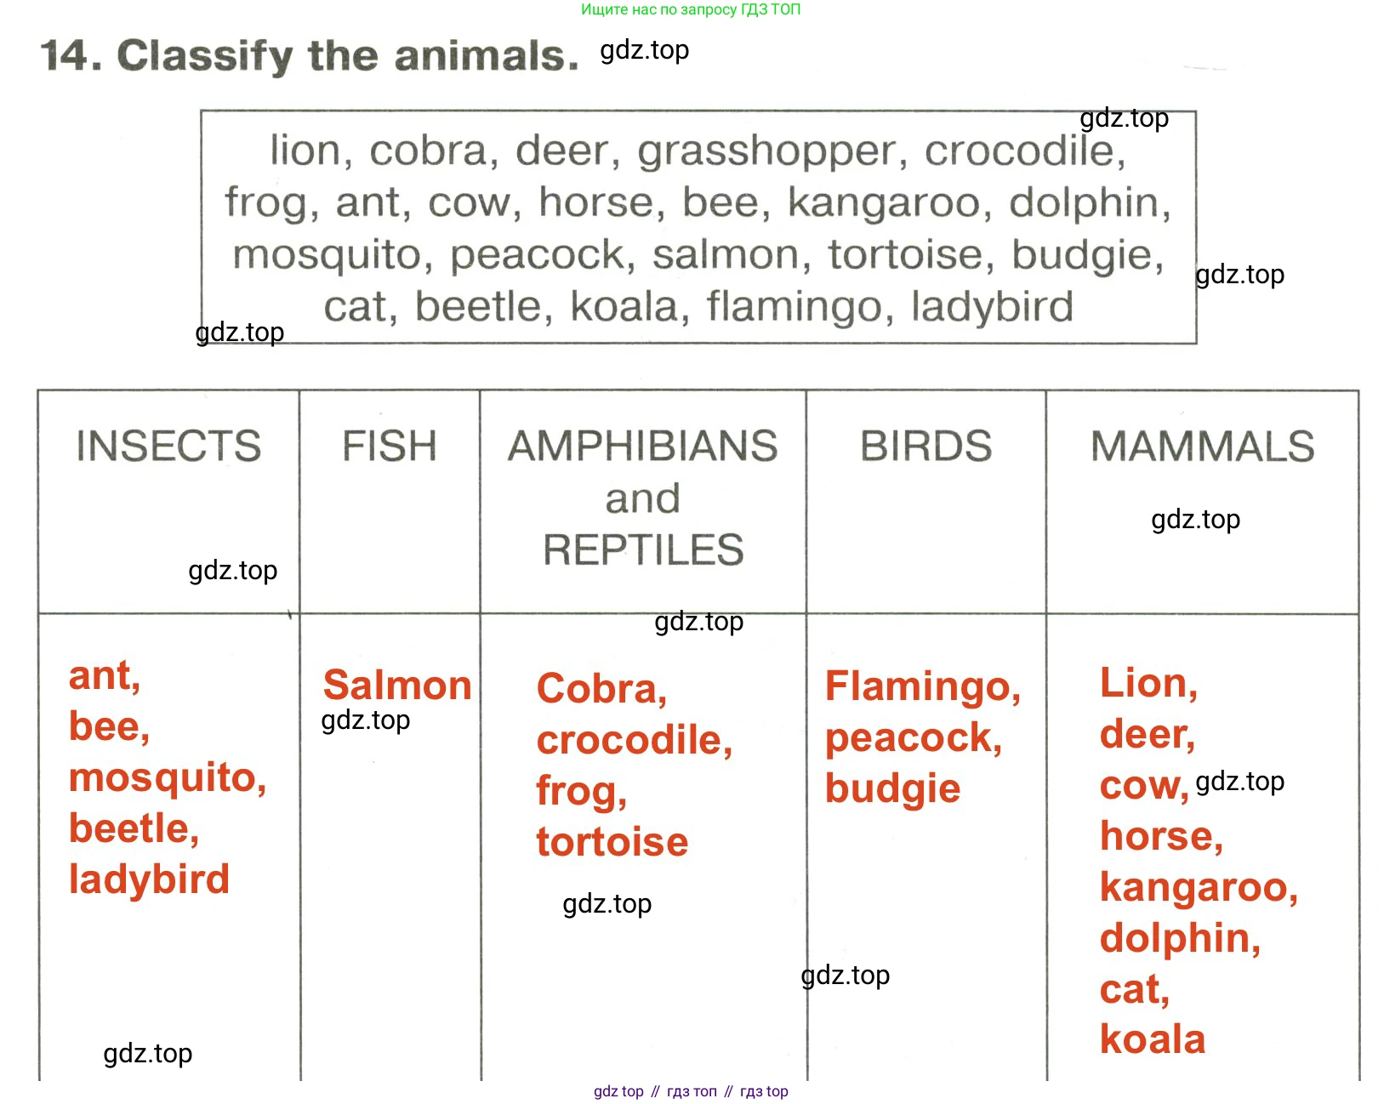
Task: Click the red answer "kangaroo," in the MAMMALS column
Action: coord(1199,887)
